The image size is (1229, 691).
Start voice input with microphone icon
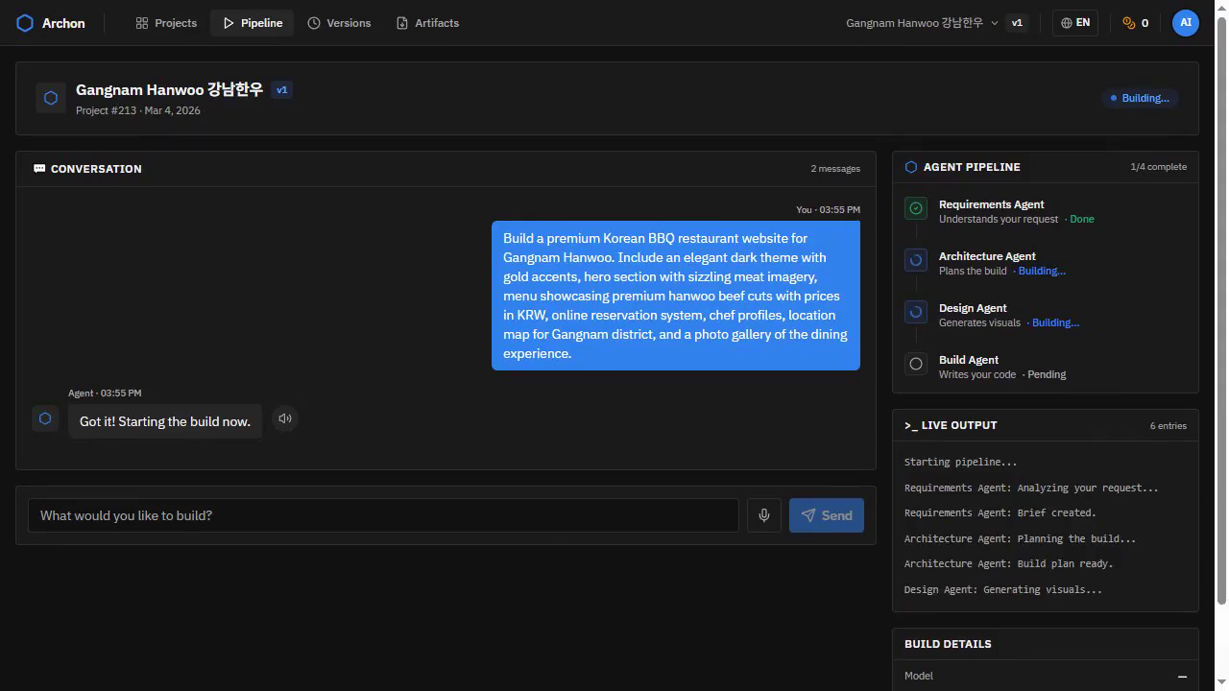(764, 515)
